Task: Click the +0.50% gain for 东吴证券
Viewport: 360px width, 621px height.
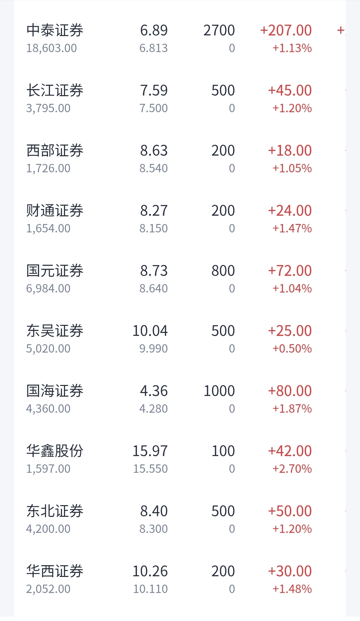Action: (x=292, y=349)
